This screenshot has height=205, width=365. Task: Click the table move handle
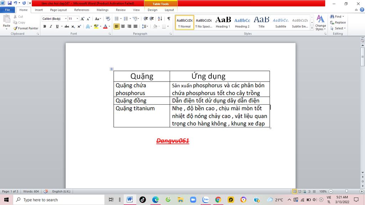[112, 69]
